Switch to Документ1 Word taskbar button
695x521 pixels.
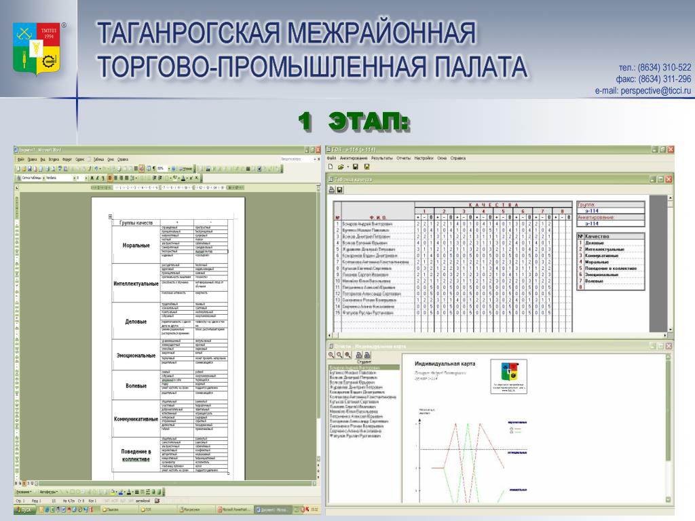274,510
